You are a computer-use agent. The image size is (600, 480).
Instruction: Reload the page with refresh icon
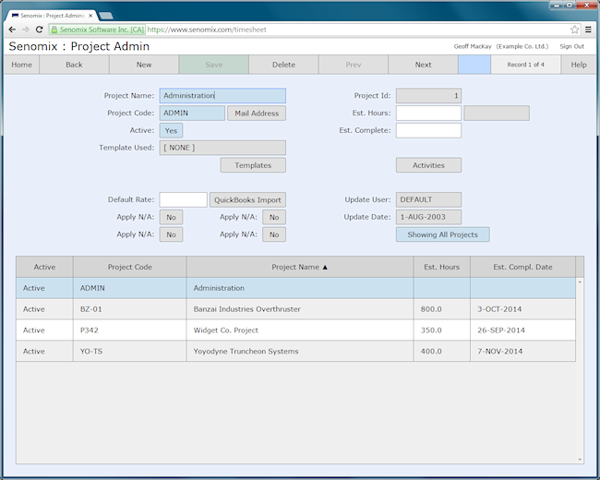tap(39, 30)
